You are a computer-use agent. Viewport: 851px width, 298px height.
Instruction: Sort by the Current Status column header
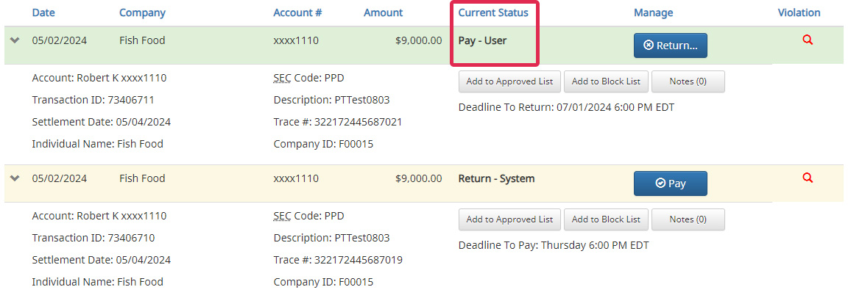click(493, 12)
